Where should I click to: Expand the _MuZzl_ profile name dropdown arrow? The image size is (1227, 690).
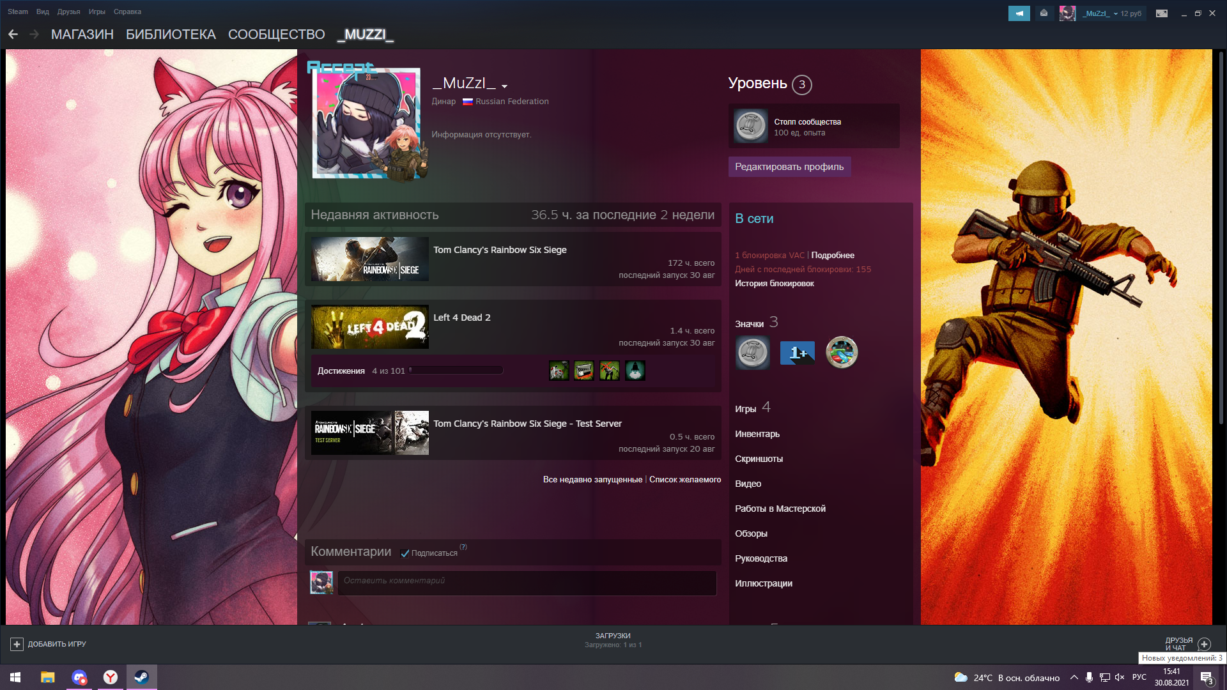pos(504,86)
